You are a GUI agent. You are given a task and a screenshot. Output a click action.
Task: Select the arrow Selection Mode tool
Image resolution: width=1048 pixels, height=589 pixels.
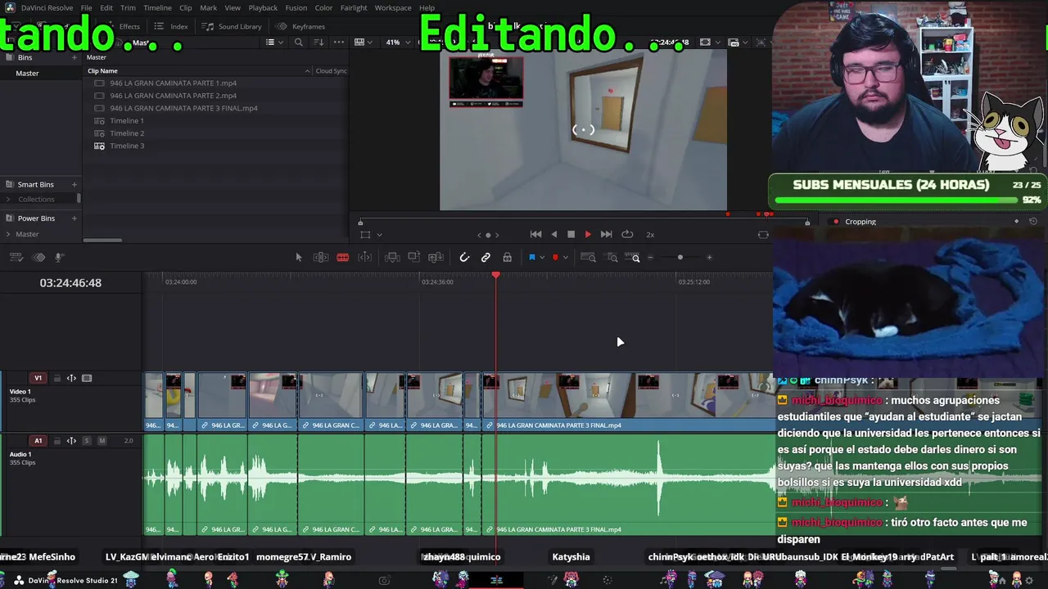tap(298, 258)
